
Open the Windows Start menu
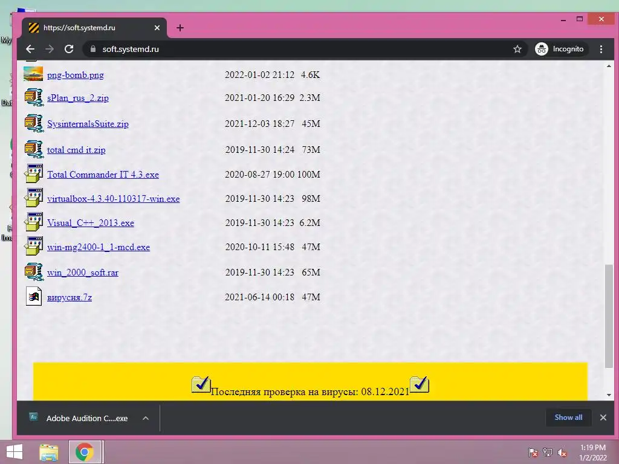[15, 452]
